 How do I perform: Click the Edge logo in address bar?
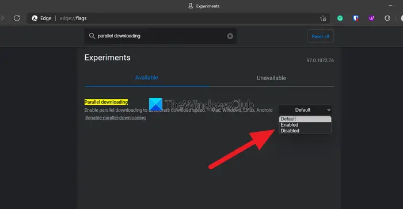click(35, 18)
